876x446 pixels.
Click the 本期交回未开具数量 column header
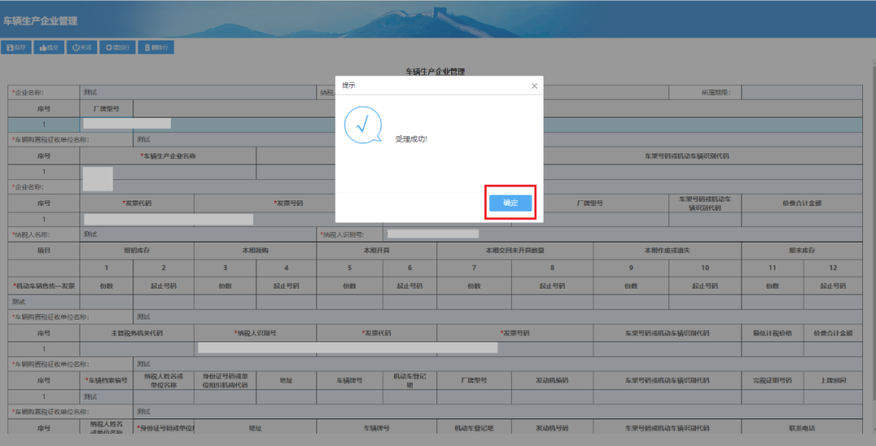(515, 251)
